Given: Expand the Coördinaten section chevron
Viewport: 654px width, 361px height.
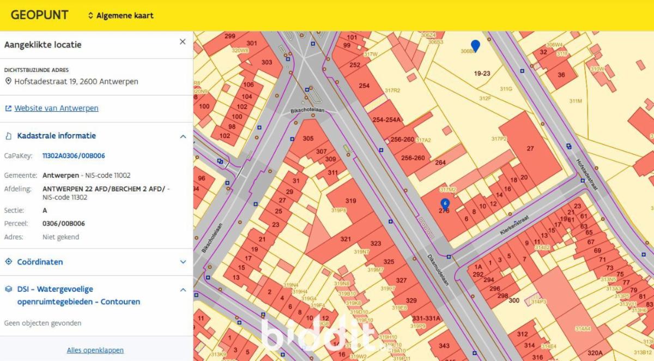Looking at the screenshot, I should click(x=183, y=262).
